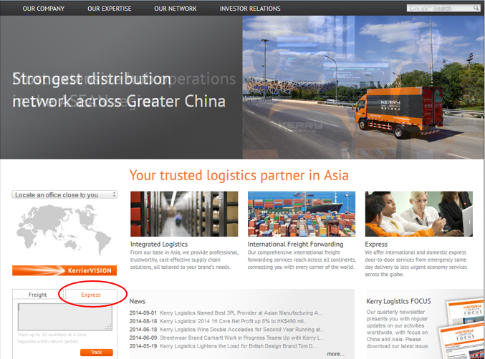Click the Integrated Logistics heading link
The width and height of the screenshot is (485, 359).
tap(159, 244)
